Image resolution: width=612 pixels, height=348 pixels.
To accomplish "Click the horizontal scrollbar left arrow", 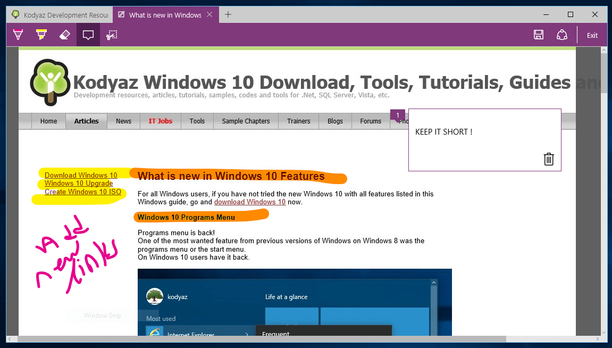I will [10, 338].
